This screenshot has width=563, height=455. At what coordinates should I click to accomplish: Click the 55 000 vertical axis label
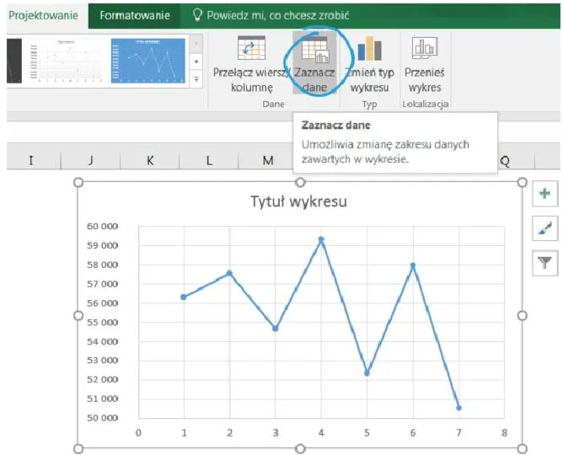[102, 322]
